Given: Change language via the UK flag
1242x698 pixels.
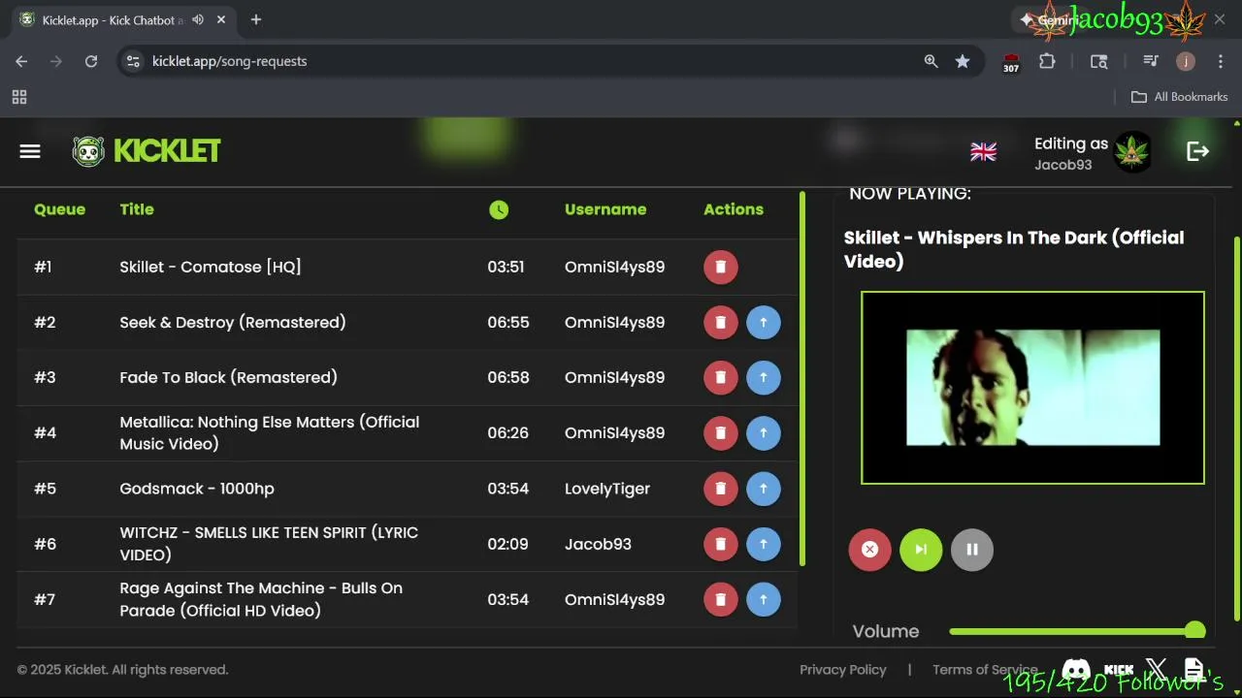Looking at the screenshot, I should click(x=983, y=151).
